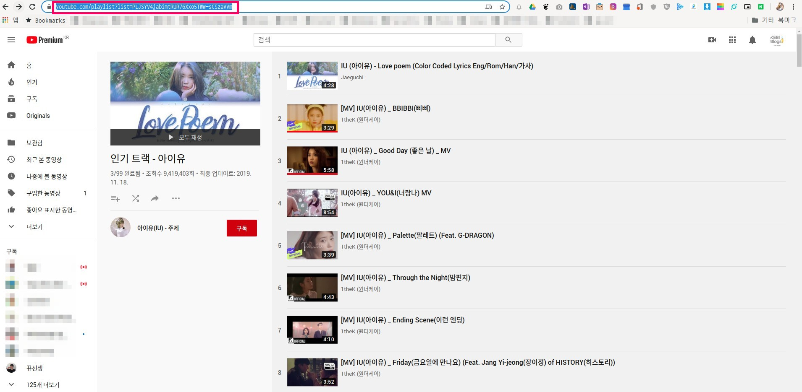Click the page vertical scrollbar
Image resolution: width=802 pixels, height=392 pixels.
click(799, 50)
